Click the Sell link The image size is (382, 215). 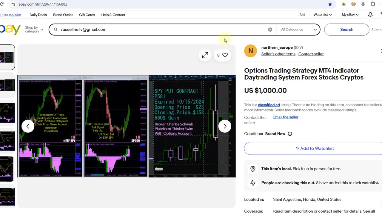tap(302, 15)
